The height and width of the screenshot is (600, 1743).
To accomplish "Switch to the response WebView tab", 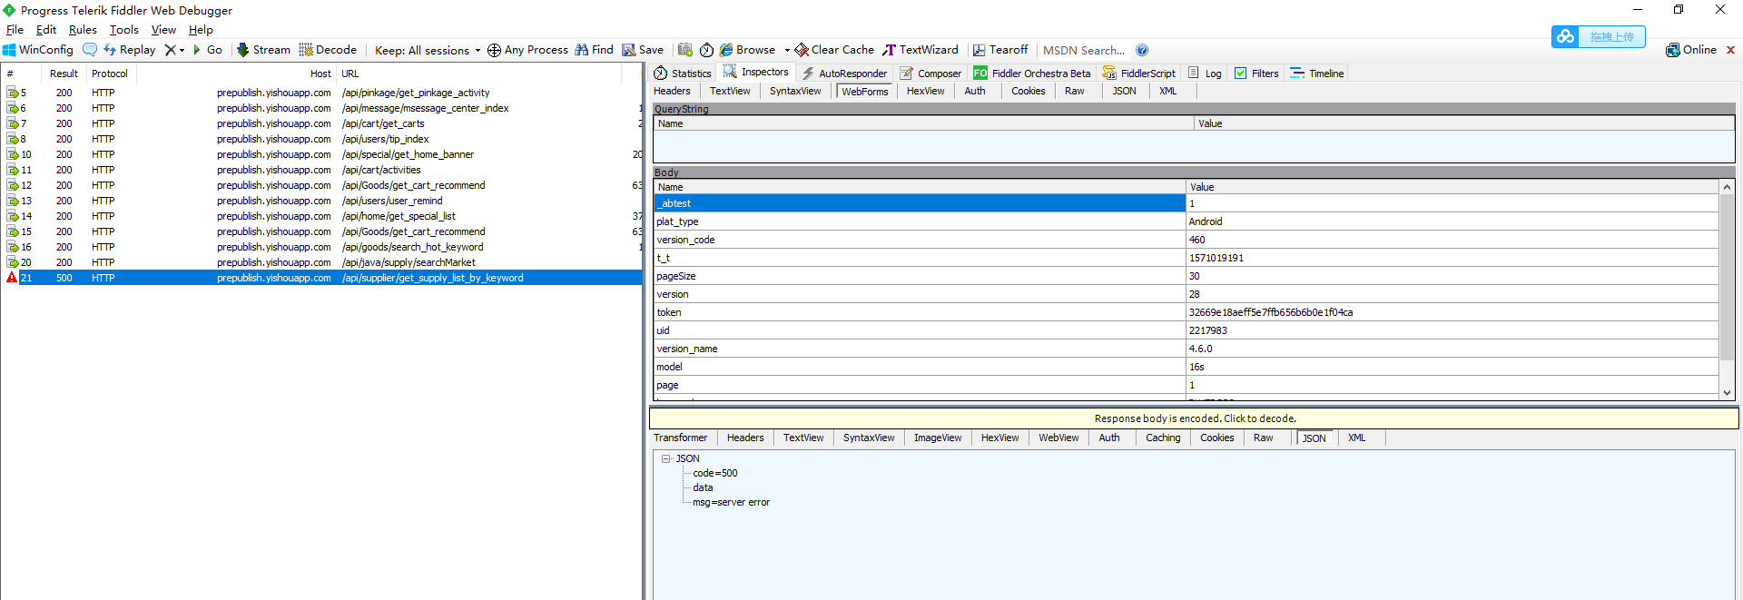I will click(x=1059, y=438).
